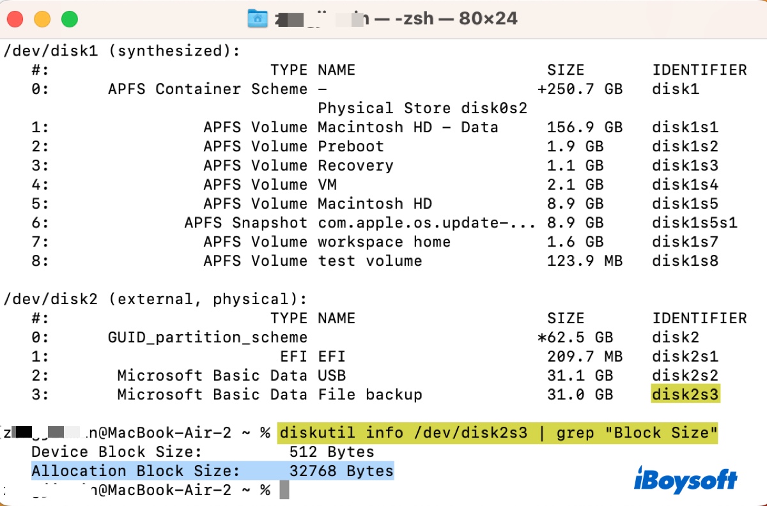Minimize the Terminal using yellow button
Image resolution: width=767 pixels, height=506 pixels.
[x=43, y=19]
